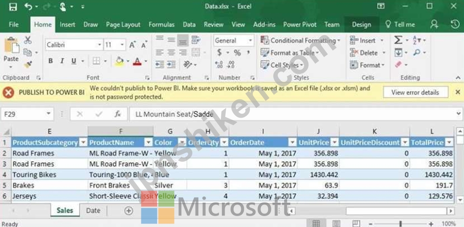Click the Decrease Decimal icon
Viewport: 464px width, 227px height.
tap(231, 64)
